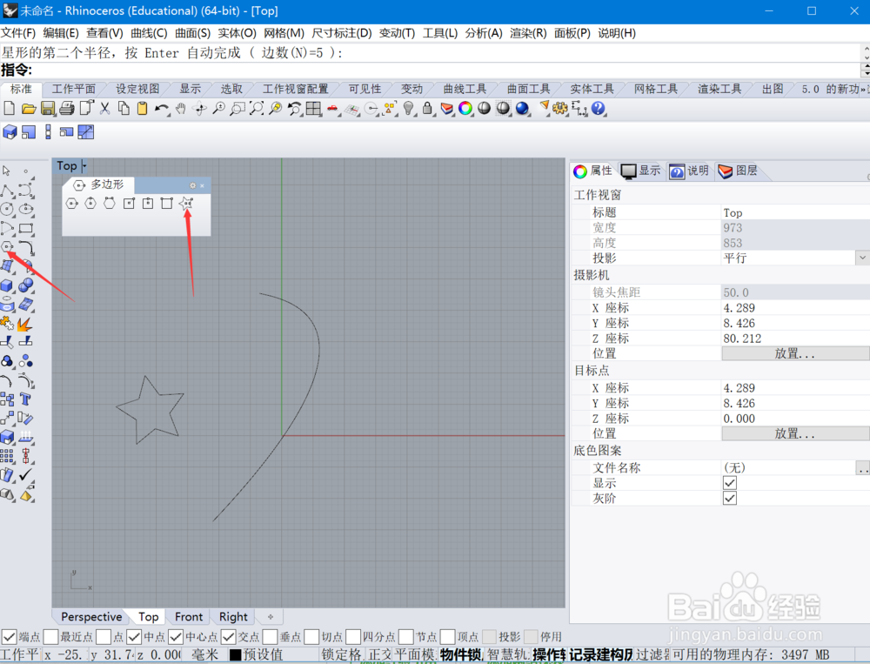Screen dimensions: 870x664
Task: Select the circle tool in the left sidebar
Action: click(x=7, y=210)
